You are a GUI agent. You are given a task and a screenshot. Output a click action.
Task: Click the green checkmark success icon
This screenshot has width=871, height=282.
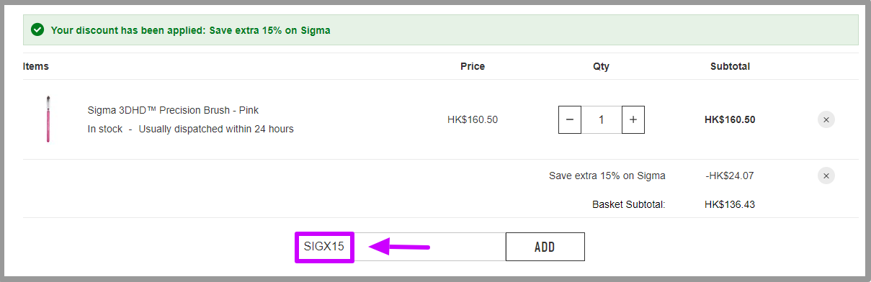(x=37, y=30)
